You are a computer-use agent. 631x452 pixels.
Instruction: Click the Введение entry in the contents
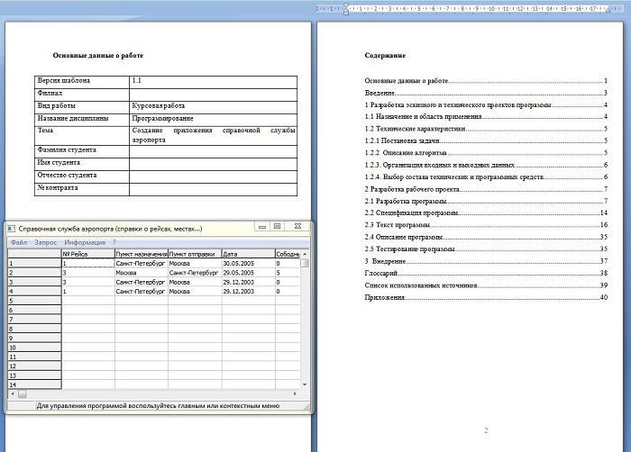click(486, 93)
